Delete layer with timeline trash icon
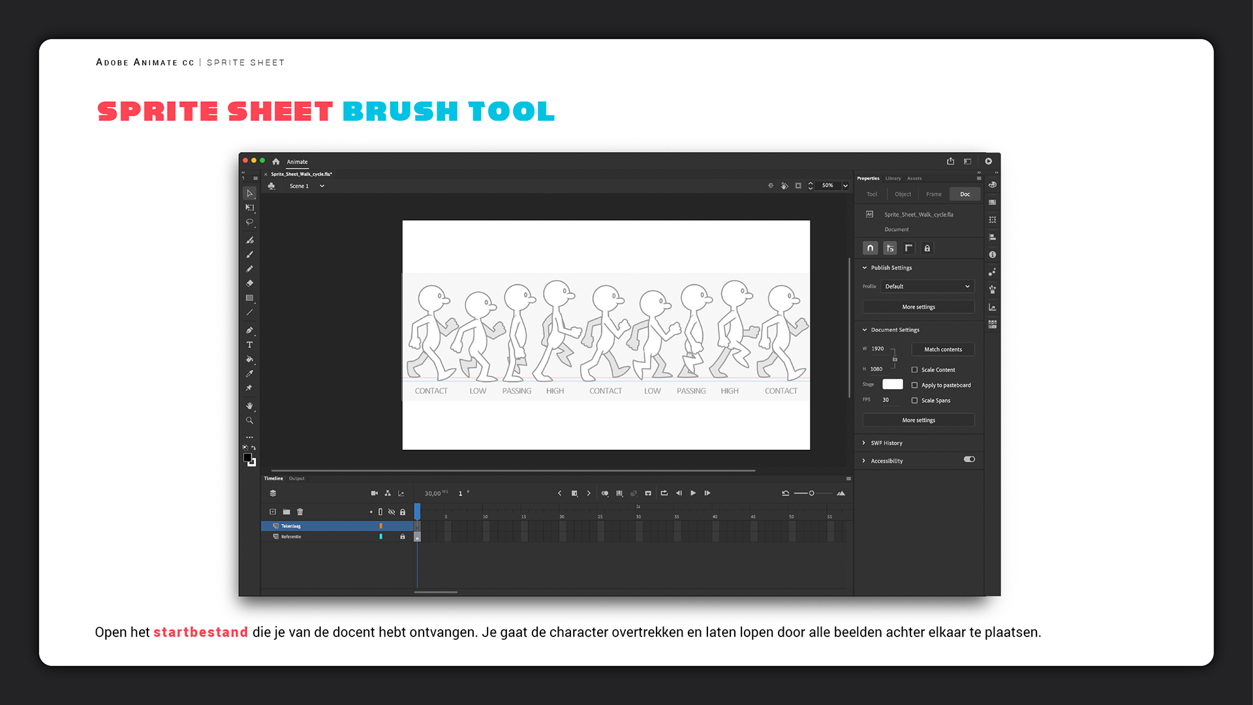This screenshot has width=1253, height=705. [300, 512]
